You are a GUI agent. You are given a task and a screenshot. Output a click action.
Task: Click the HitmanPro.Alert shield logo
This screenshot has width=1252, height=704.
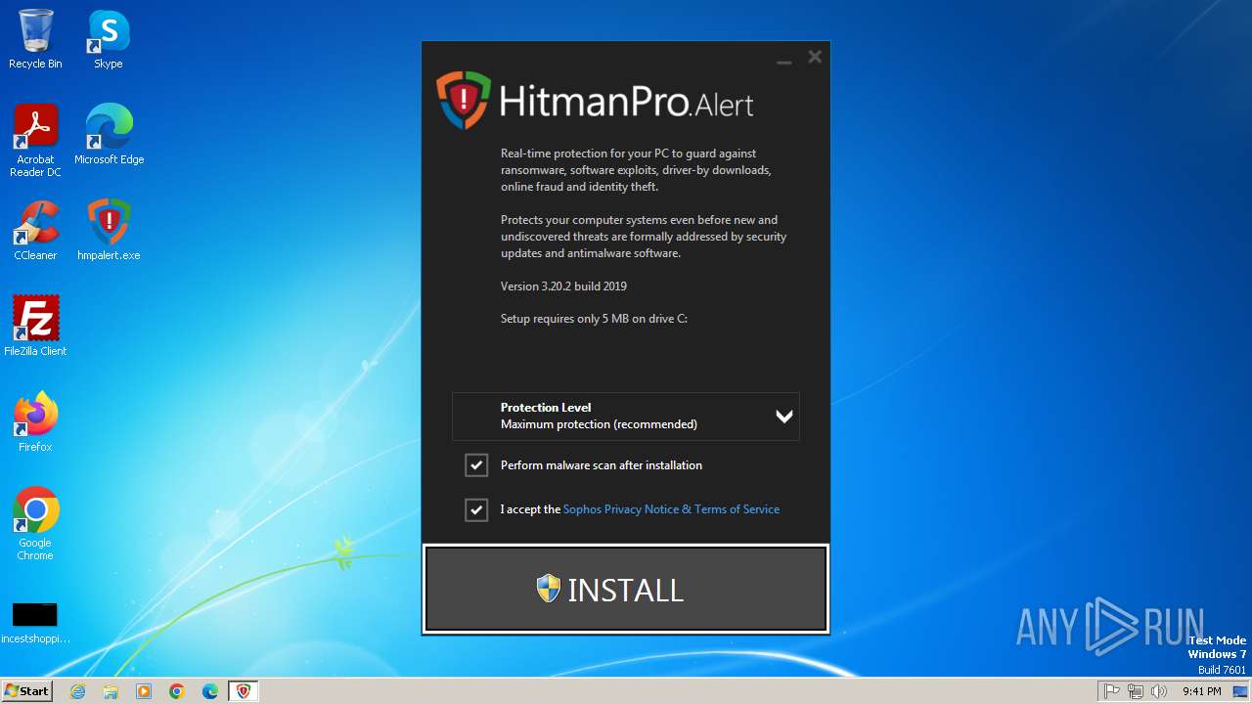tap(463, 100)
